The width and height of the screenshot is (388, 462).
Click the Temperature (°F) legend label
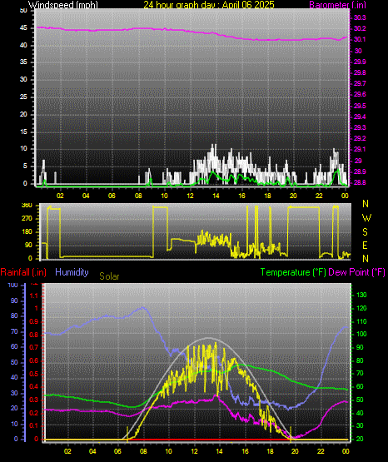(x=293, y=272)
